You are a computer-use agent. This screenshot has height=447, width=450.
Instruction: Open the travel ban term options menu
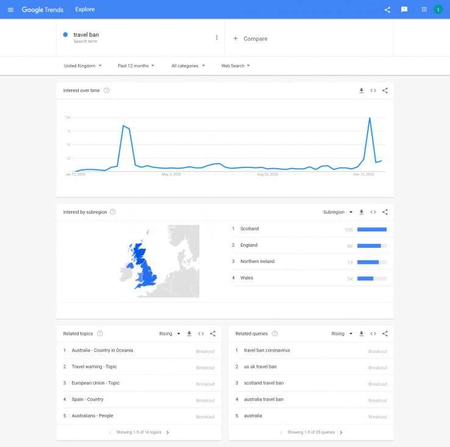click(216, 38)
